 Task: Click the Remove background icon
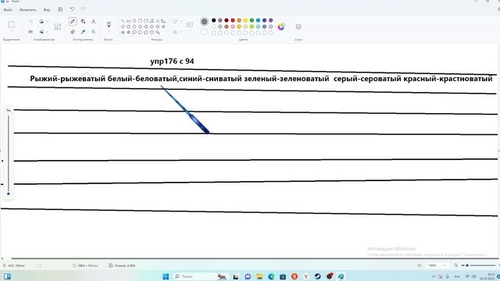point(57,27)
